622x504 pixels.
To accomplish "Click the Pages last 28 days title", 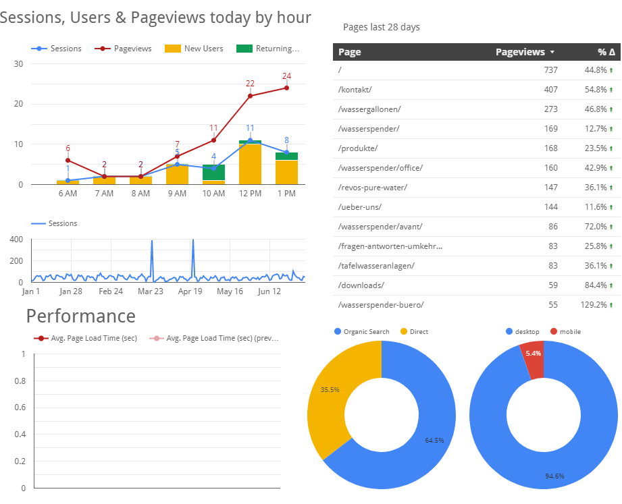I will (381, 27).
